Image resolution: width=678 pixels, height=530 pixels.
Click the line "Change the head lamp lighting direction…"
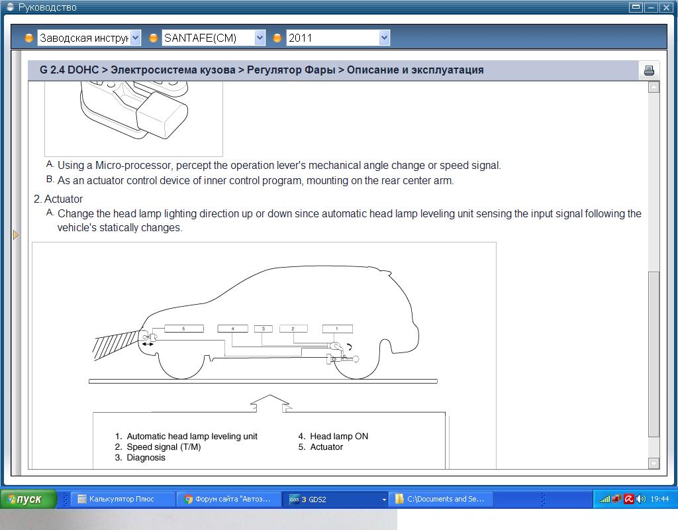(350, 220)
